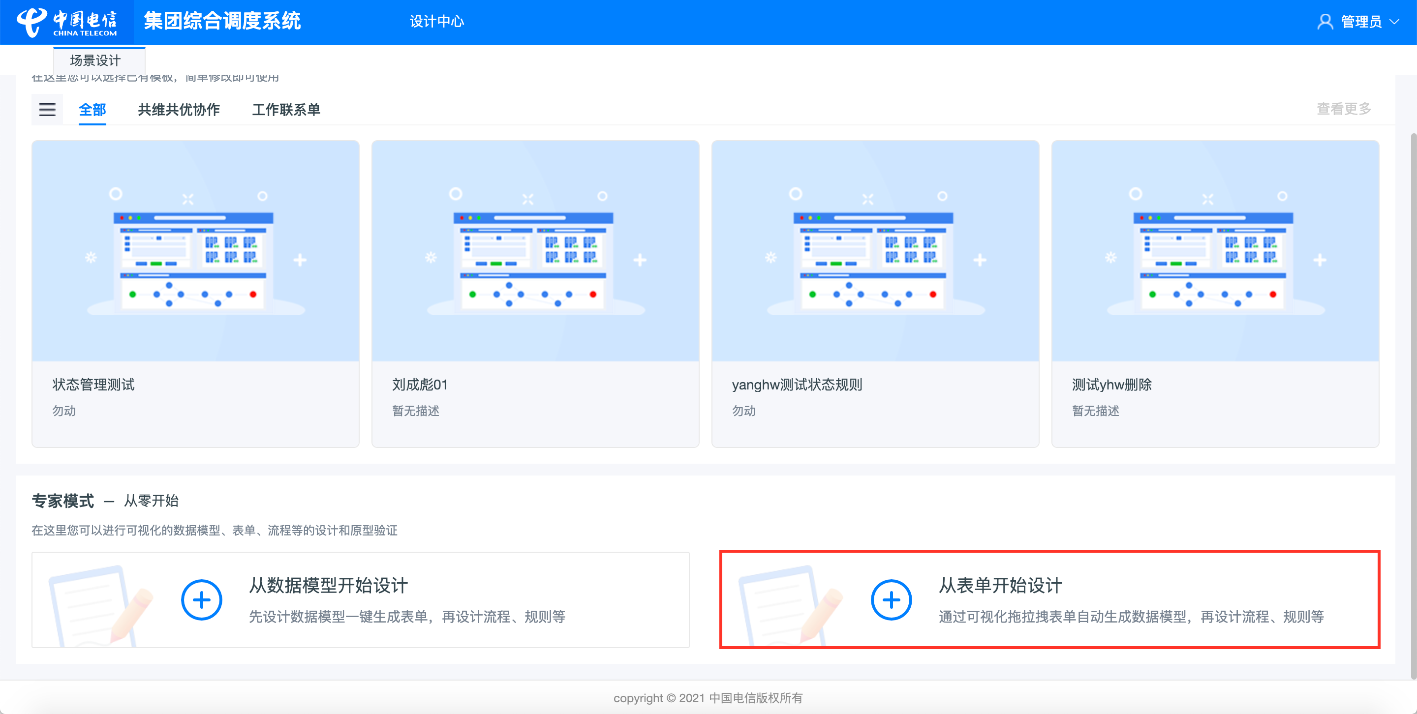Click 暂无描述 under 测试yhw删除
The width and height of the screenshot is (1417, 714).
(x=1096, y=411)
